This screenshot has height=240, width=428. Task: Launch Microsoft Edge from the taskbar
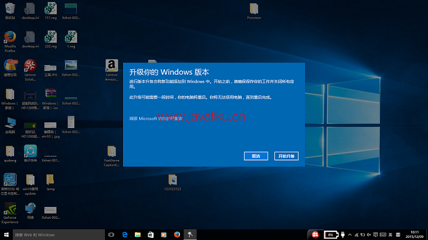(125, 235)
